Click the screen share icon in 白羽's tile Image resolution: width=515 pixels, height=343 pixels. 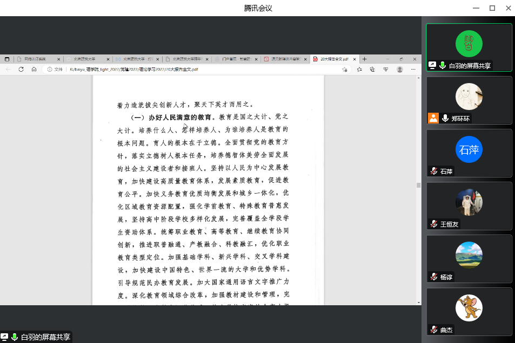432,65
